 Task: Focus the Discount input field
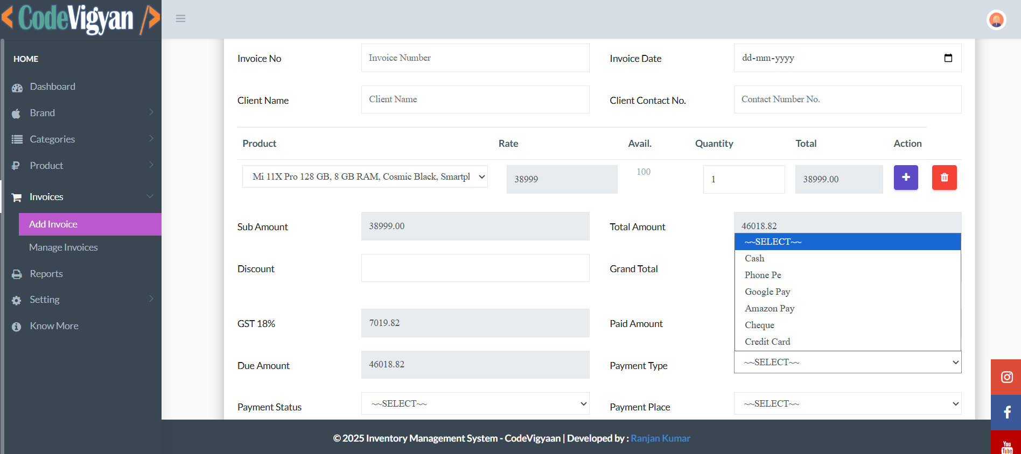[x=475, y=268]
